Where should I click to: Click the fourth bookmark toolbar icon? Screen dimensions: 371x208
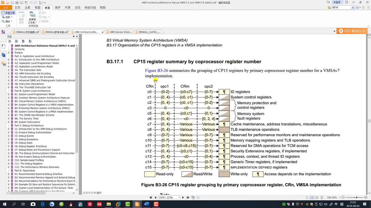(x=30, y=41)
